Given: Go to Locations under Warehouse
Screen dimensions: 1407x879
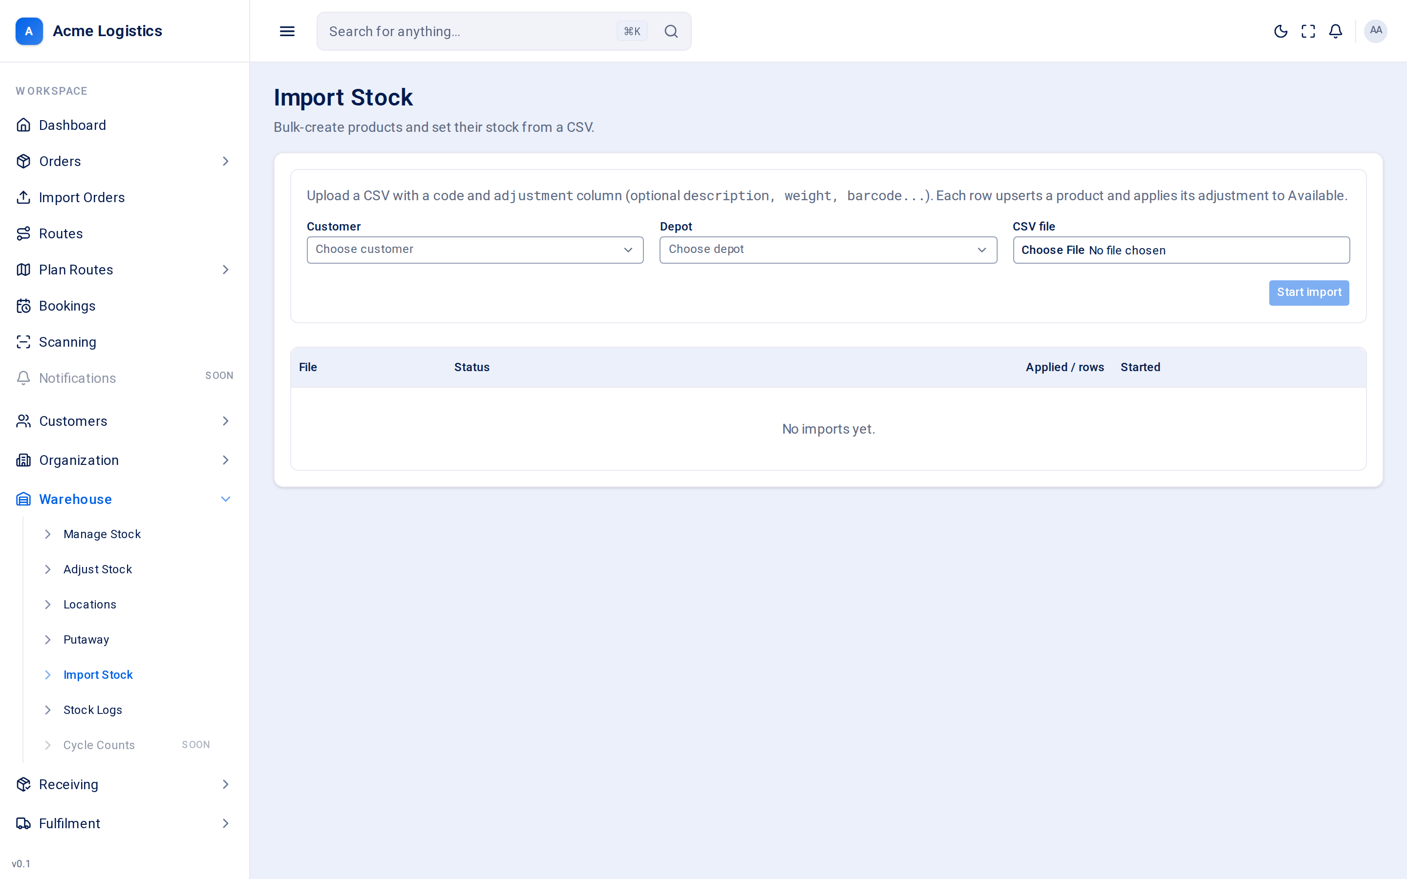Looking at the screenshot, I should pos(89,605).
